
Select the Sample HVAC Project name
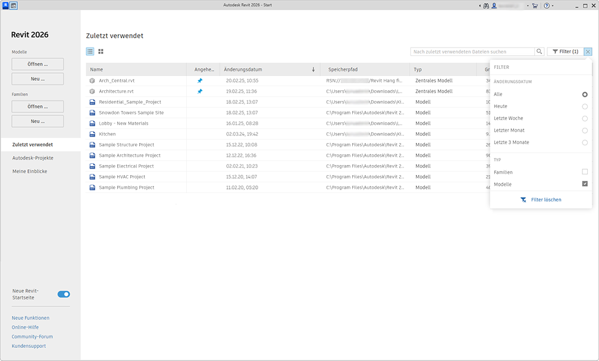point(123,177)
